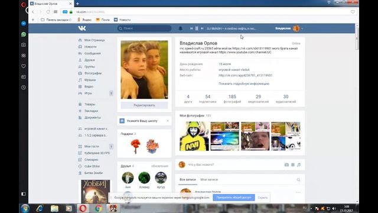Open the 30 аудиозаписей counter
This screenshot has width=378, height=213.
[x=286, y=99]
